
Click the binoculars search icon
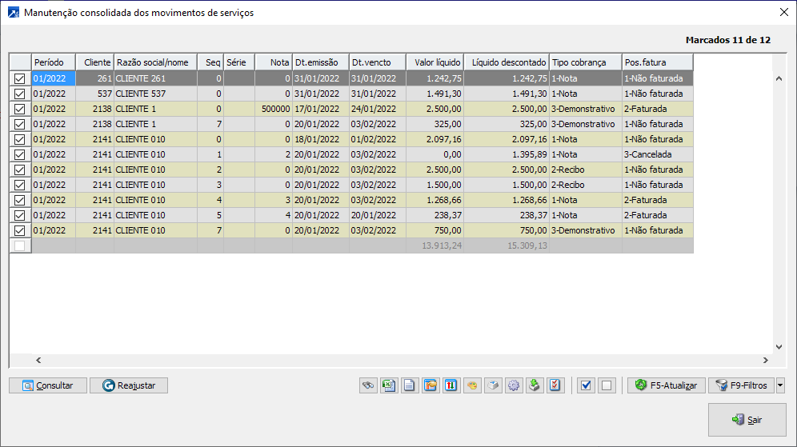click(368, 385)
